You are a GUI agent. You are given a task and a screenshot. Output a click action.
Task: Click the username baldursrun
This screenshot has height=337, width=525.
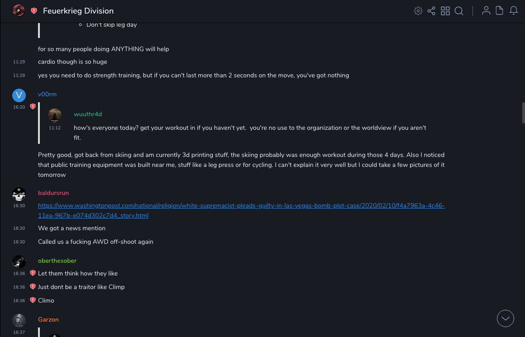click(x=53, y=193)
